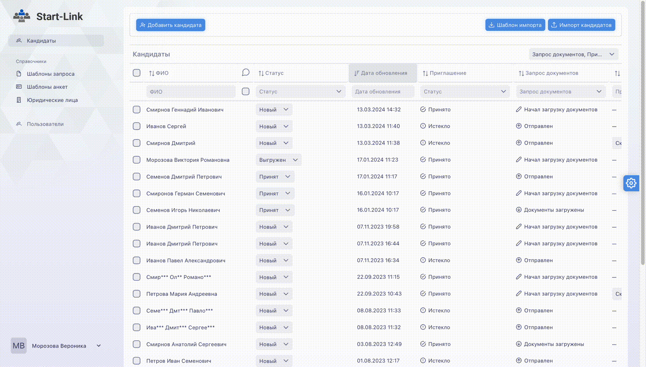The height and width of the screenshot is (367, 646).
Task: Click the Дата обновления filter input
Action: pyautogui.click(x=383, y=91)
